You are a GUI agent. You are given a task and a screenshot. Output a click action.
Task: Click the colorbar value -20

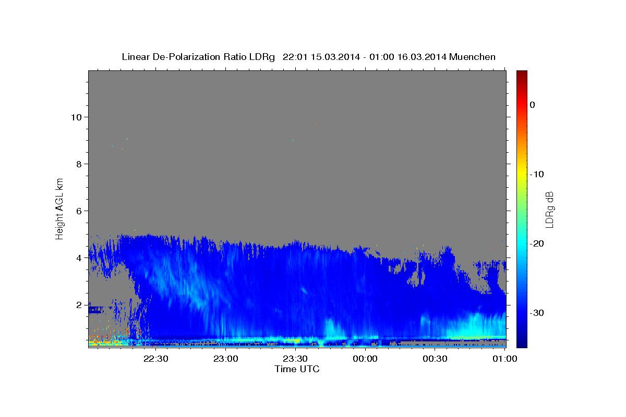pos(537,243)
